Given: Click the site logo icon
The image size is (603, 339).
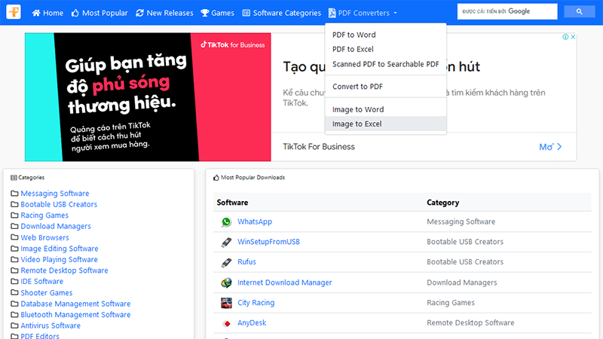Looking at the screenshot, I should click(15, 12).
